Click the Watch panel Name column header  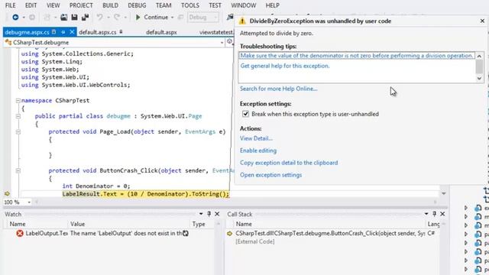point(18,224)
